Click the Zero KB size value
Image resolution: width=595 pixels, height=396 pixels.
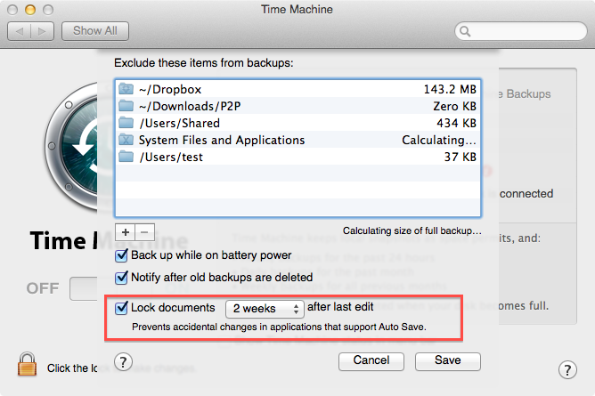[x=454, y=106]
